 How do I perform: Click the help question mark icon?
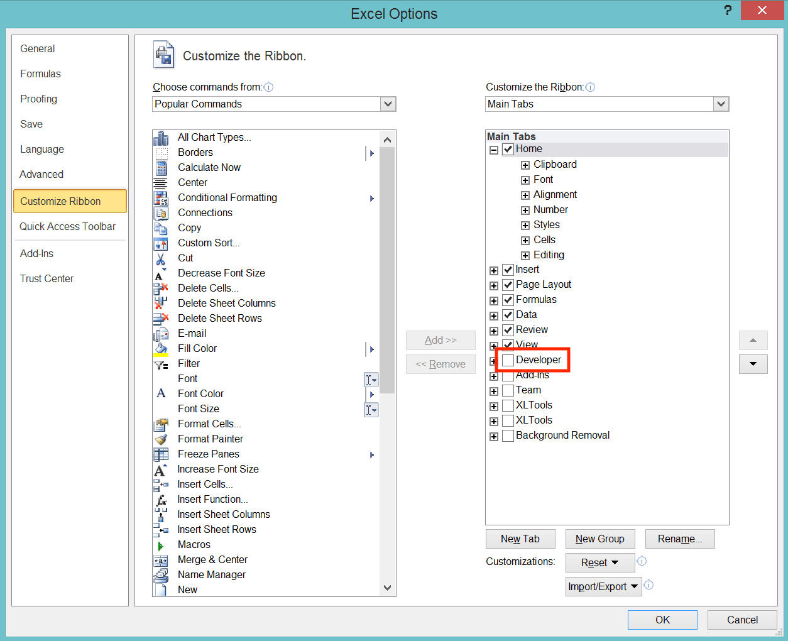tap(728, 10)
